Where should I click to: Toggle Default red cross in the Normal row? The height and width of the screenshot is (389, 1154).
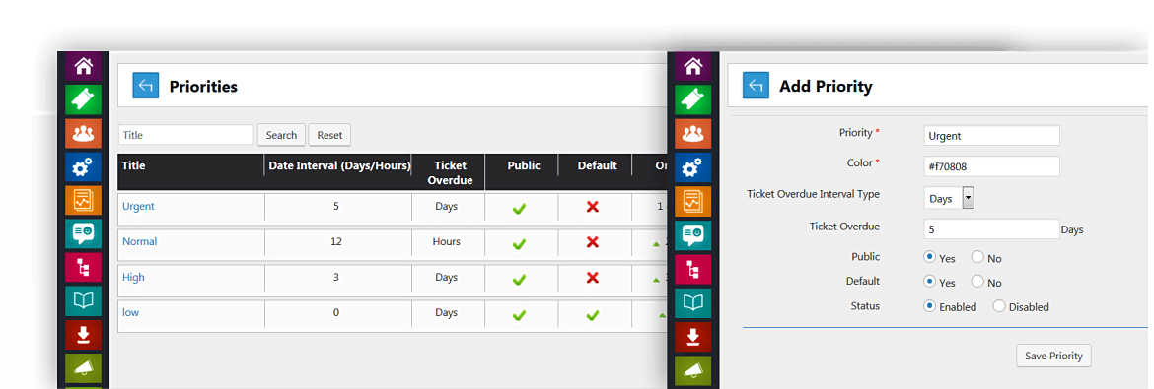pyautogui.click(x=593, y=242)
